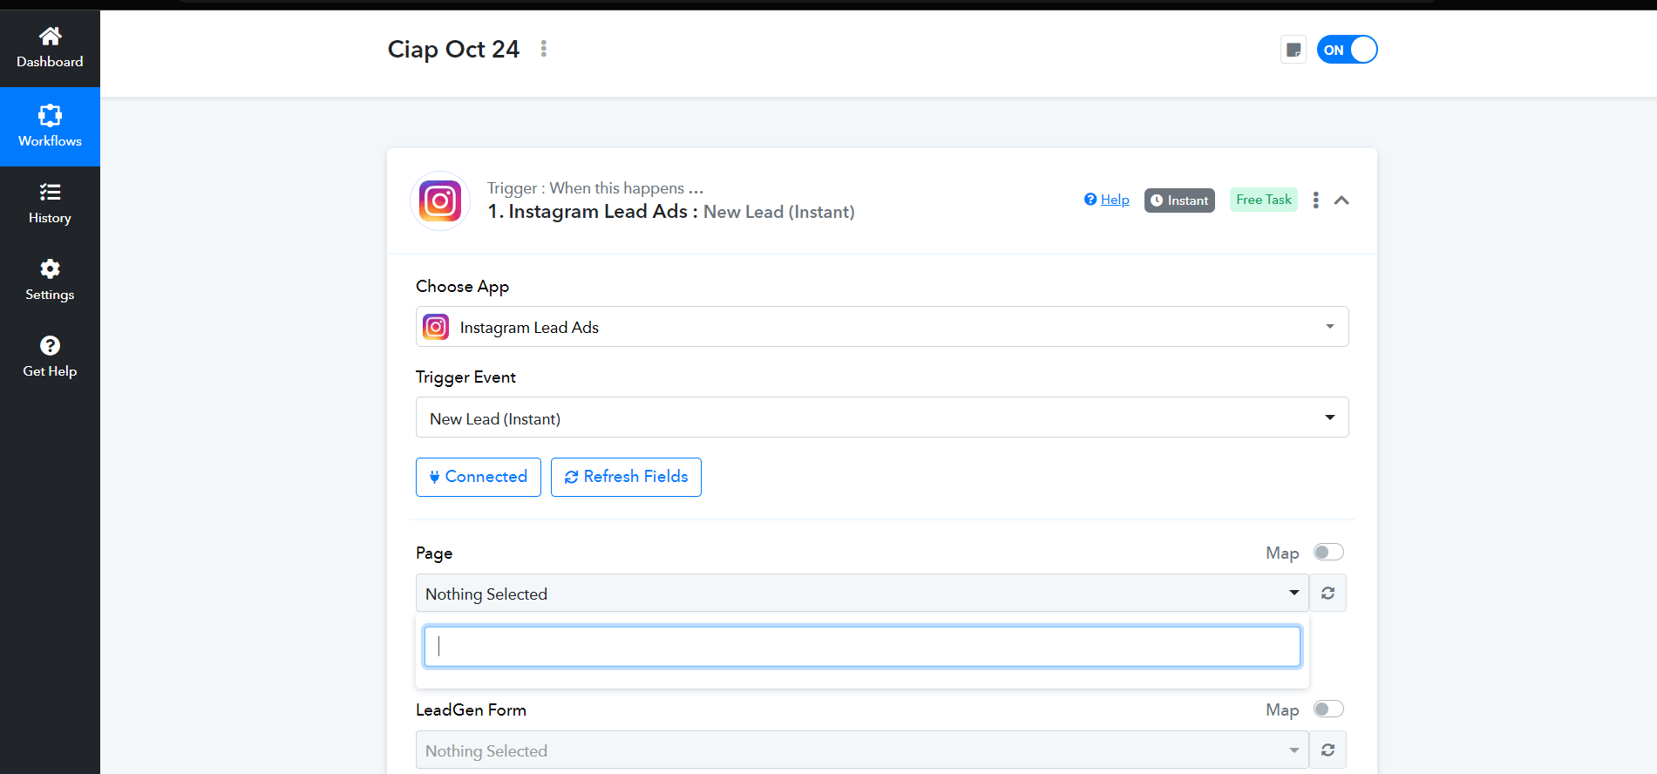Open the Dashboard from the sidebar
The image size is (1657, 774).
pyautogui.click(x=50, y=49)
